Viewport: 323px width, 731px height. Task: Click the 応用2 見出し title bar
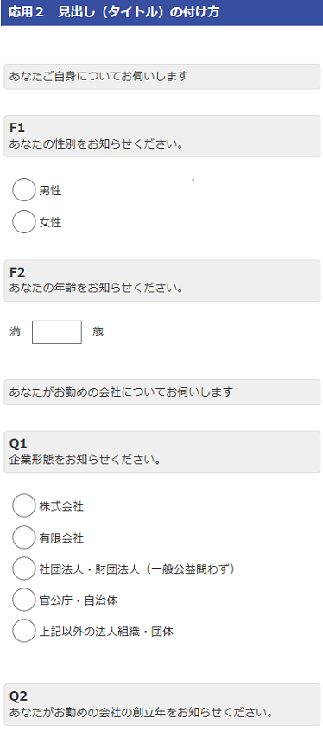[161, 13]
